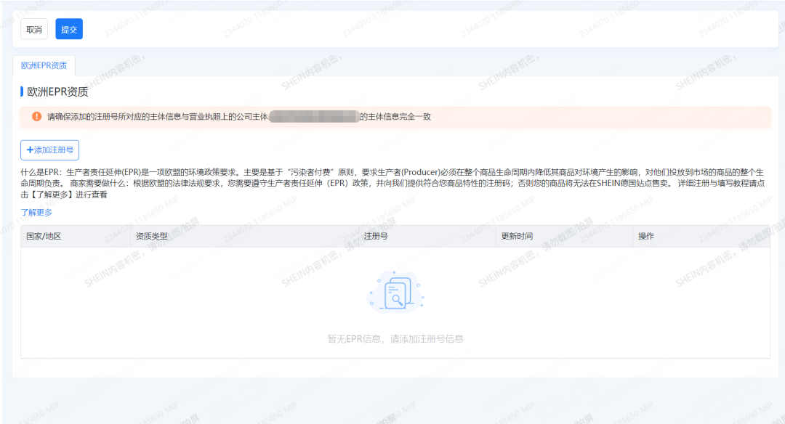Click the 暂无EPR信息 empty state text
The image size is (785, 424).
point(395,338)
